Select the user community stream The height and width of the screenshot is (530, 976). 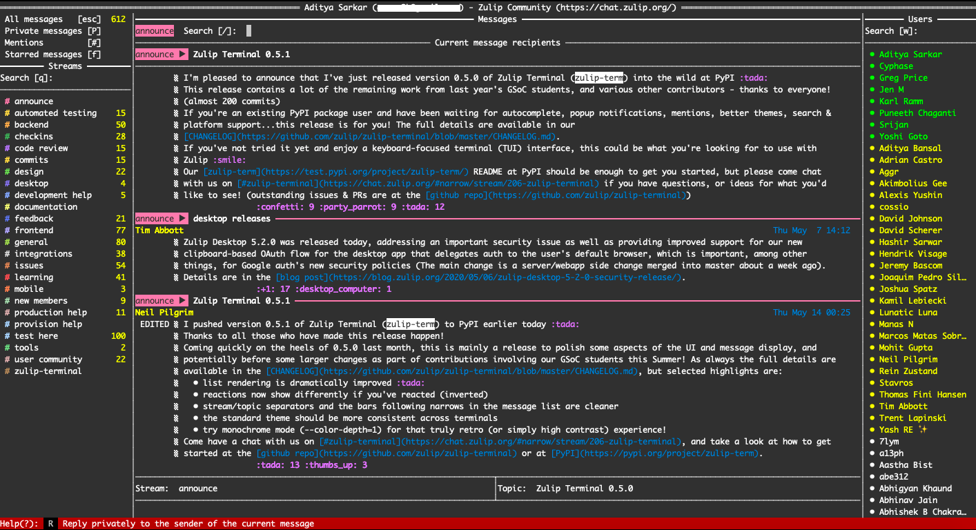click(65, 360)
